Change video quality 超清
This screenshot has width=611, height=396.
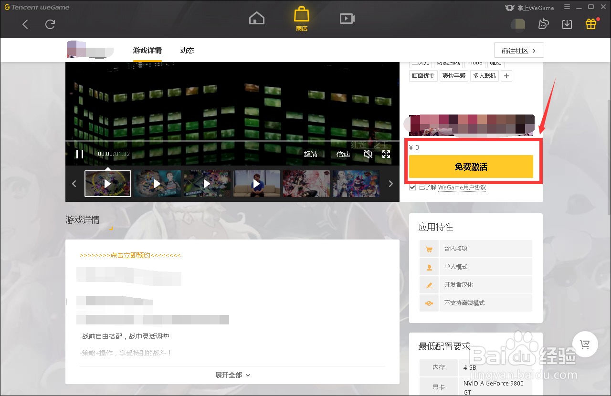[310, 154]
